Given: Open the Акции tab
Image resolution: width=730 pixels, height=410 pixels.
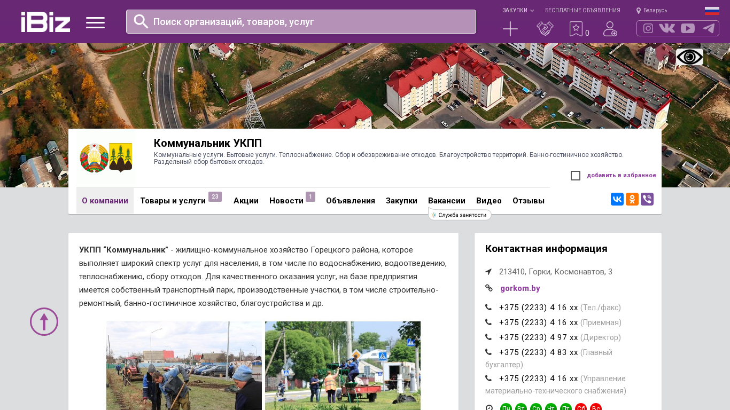Looking at the screenshot, I should [x=246, y=201].
